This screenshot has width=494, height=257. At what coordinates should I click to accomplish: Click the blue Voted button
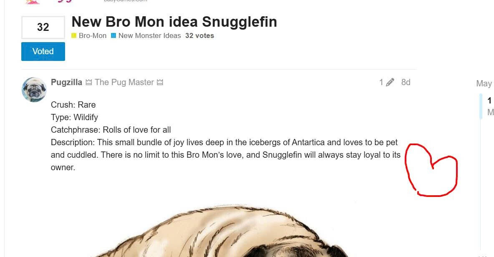point(43,51)
